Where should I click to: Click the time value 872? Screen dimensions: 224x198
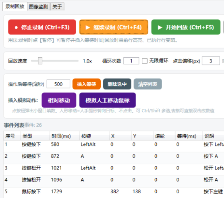(55, 156)
